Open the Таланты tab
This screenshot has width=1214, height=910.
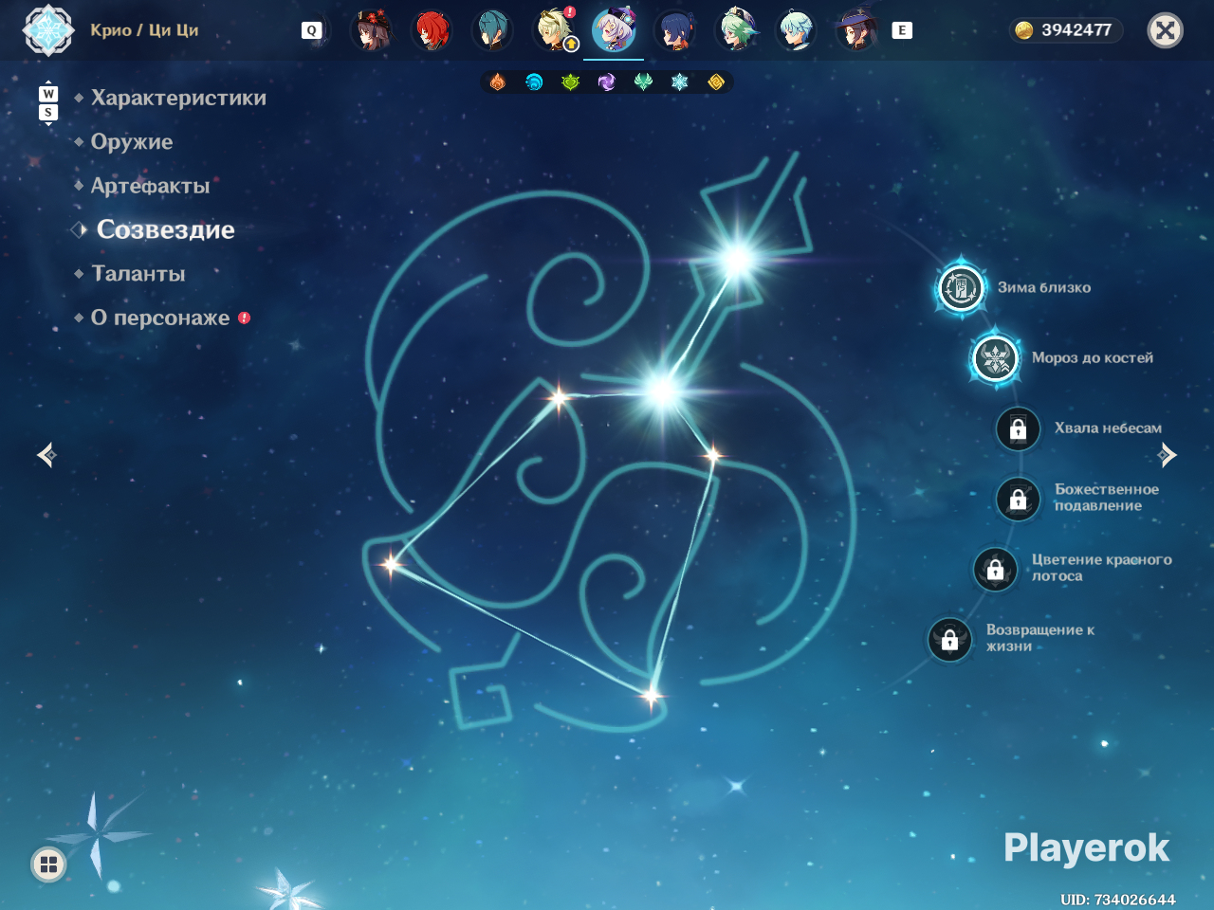(x=138, y=274)
